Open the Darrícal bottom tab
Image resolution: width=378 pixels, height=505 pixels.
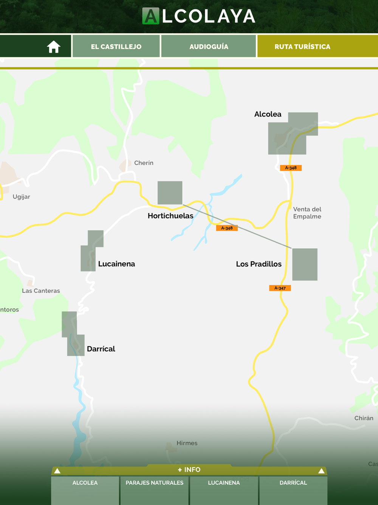(x=293, y=491)
